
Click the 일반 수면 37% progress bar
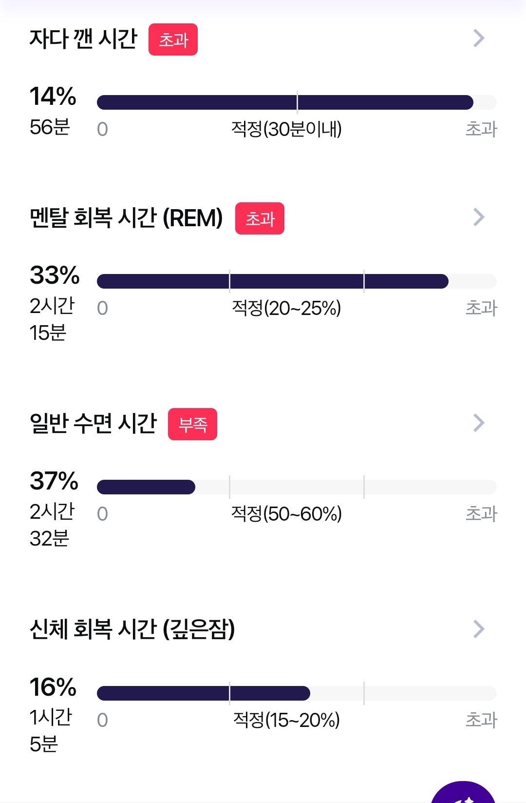297,487
